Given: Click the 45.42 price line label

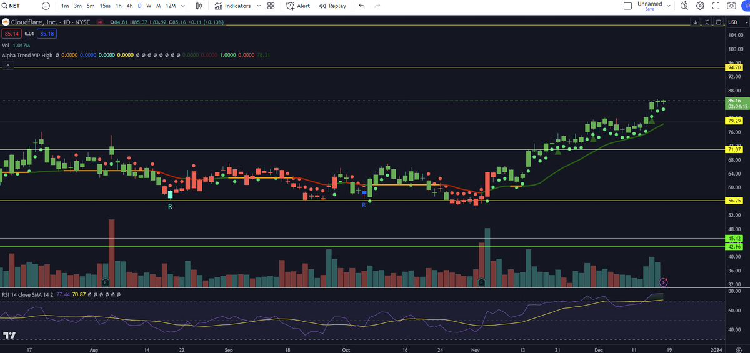Looking at the screenshot, I should tap(734, 238).
